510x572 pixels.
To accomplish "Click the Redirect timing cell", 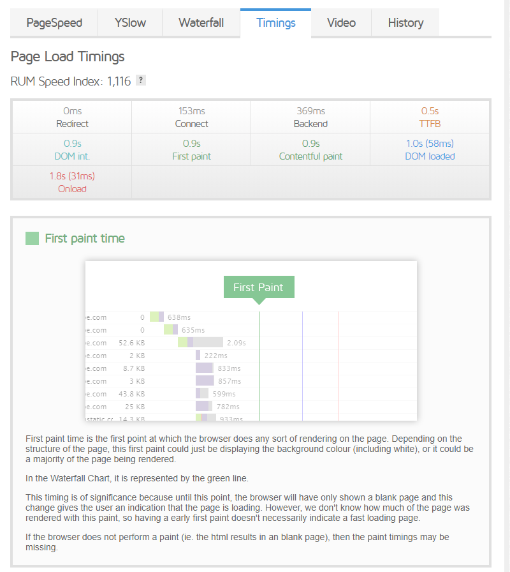I will pos(72,116).
